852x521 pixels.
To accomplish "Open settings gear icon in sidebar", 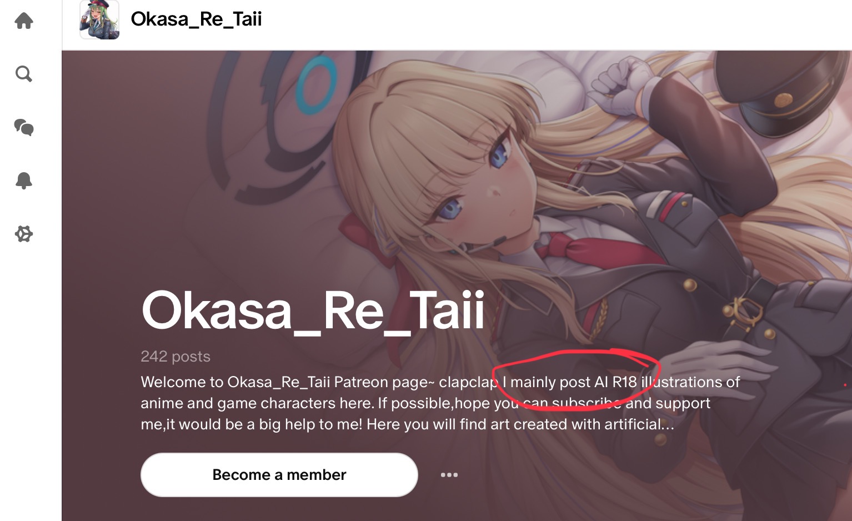I will (24, 234).
